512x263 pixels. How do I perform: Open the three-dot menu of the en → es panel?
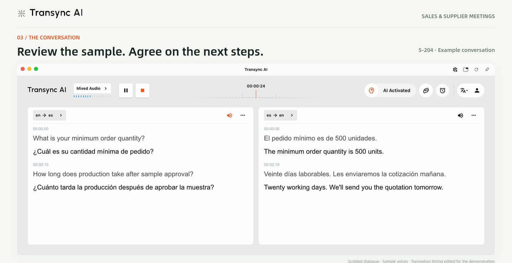pos(243,115)
